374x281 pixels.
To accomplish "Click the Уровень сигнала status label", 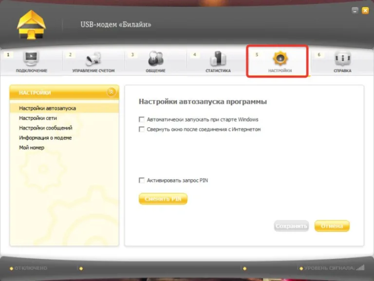I will pyautogui.click(x=329, y=268).
